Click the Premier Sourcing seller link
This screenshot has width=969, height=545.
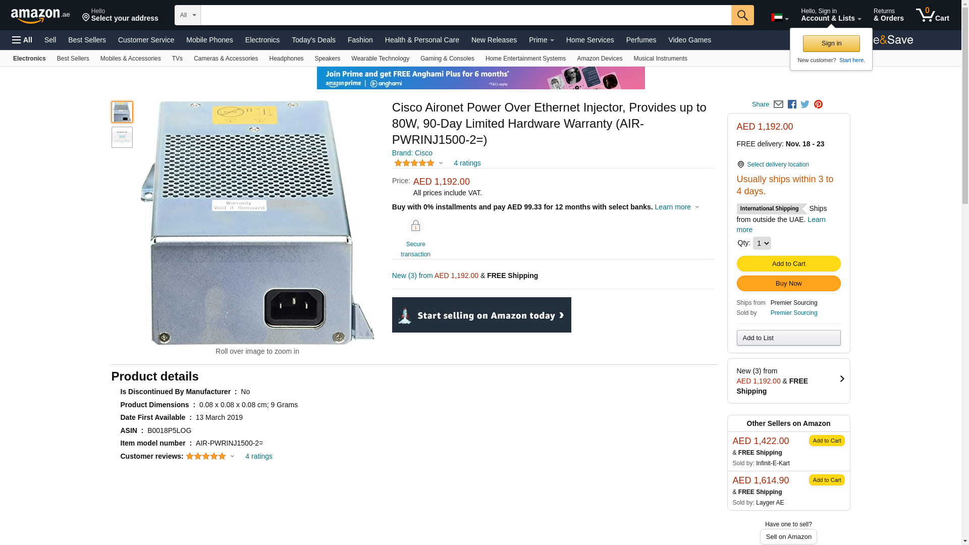coord(793,313)
